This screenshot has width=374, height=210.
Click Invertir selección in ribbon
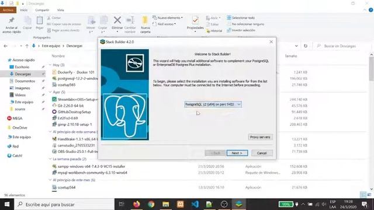click(241, 30)
